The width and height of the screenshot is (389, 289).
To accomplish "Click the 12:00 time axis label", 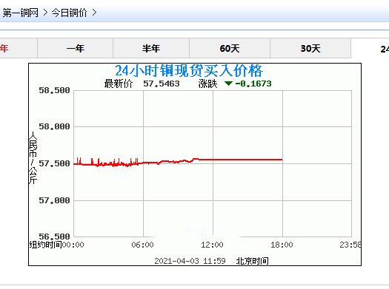I will (x=212, y=245).
